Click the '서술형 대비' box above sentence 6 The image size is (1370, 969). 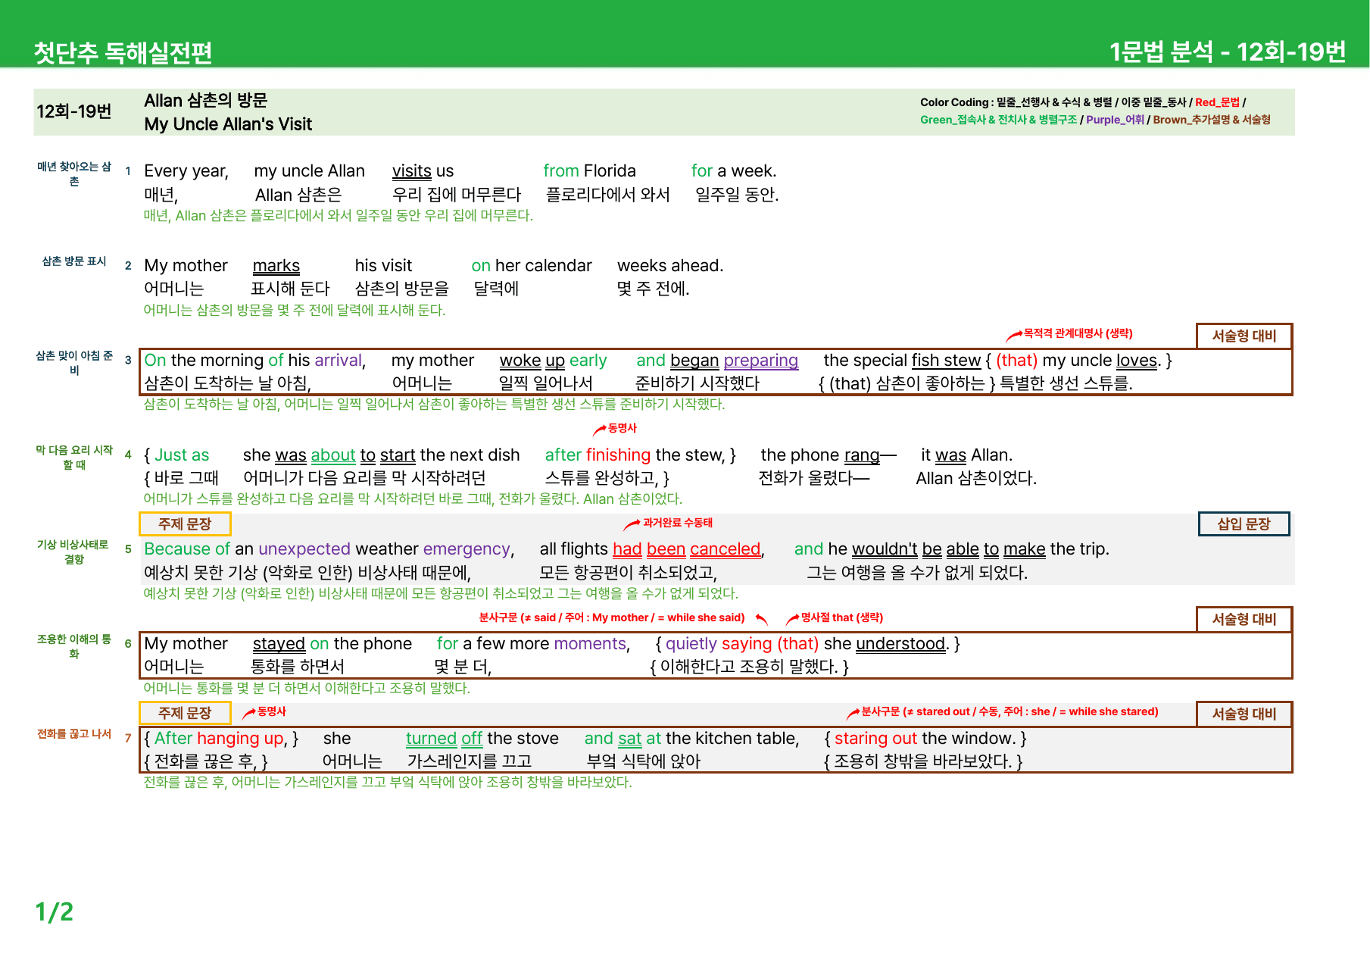click(1244, 619)
